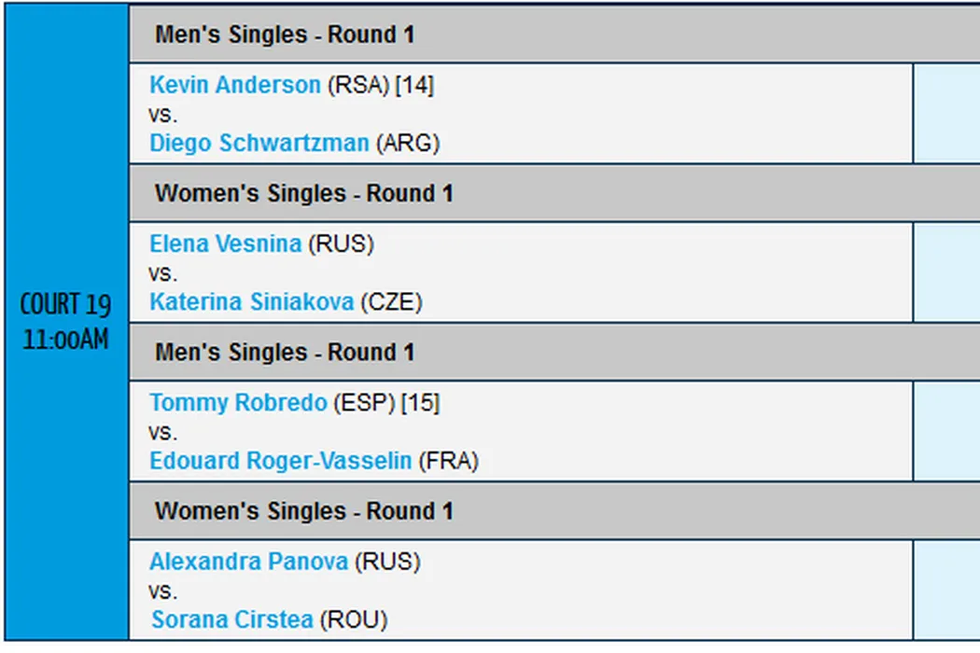This screenshot has height=653, width=980.
Task: Open Elena Vesnina's player page
Action: coord(225,243)
